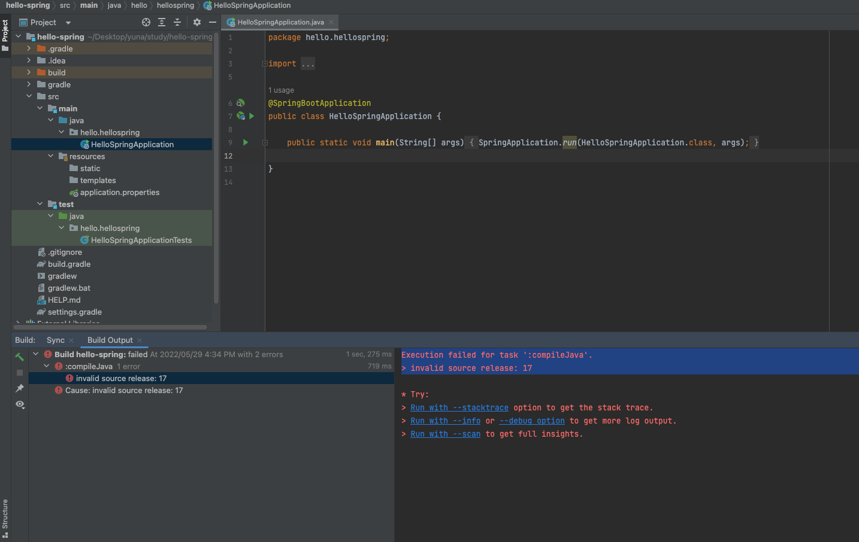Image resolution: width=859 pixels, height=542 pixels.
Task: Click the Project panel horizontal scrollbar
Action: click(111, 327)
